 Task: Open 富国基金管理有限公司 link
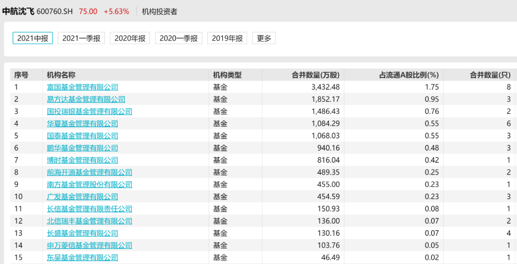pyautogui.click(x=82, y=87)
